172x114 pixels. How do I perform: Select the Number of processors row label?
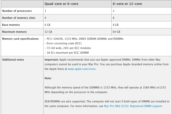(x=17, y=11)
